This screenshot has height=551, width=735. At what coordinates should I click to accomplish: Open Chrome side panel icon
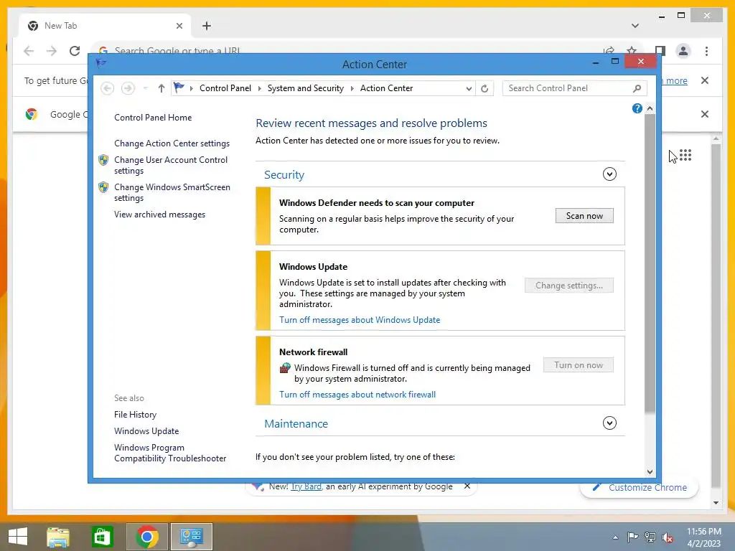660,51
